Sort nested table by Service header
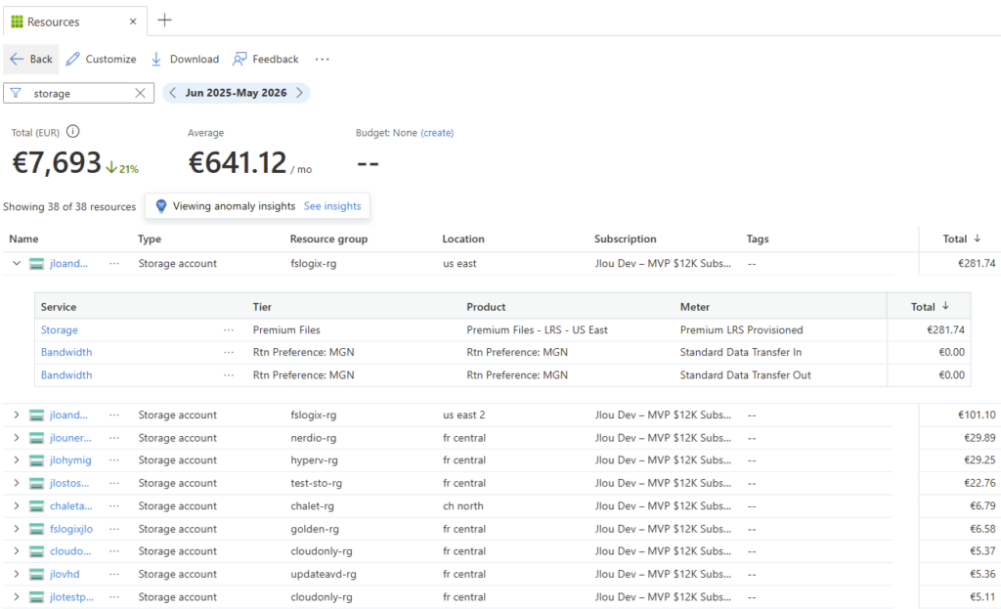This screenshot has width=1001, height=609. pyautogui.click(x=59, y=307)
